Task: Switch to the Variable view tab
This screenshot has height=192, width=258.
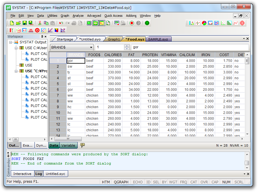Action: pyautogui.click(x=68, y=145)
